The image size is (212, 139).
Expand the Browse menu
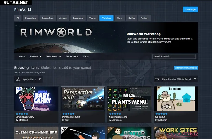35,56
